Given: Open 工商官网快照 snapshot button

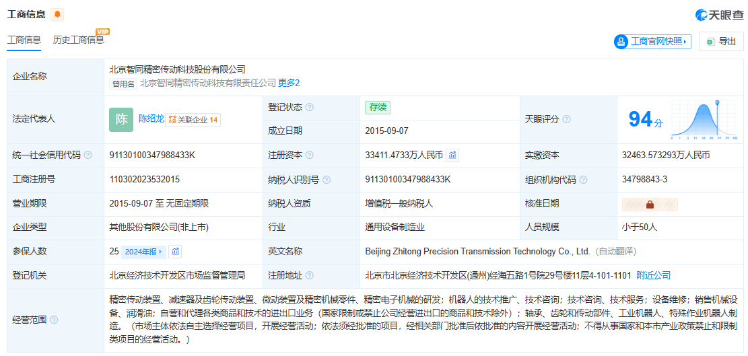Looking at the screenshot, I should pyautogui.click(x=652, y=42).
